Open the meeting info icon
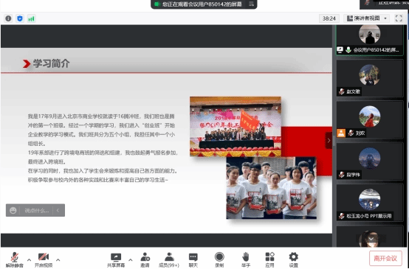Image resolution: width=409 pixels, height=269 pixels. click(x=8, y=18)
